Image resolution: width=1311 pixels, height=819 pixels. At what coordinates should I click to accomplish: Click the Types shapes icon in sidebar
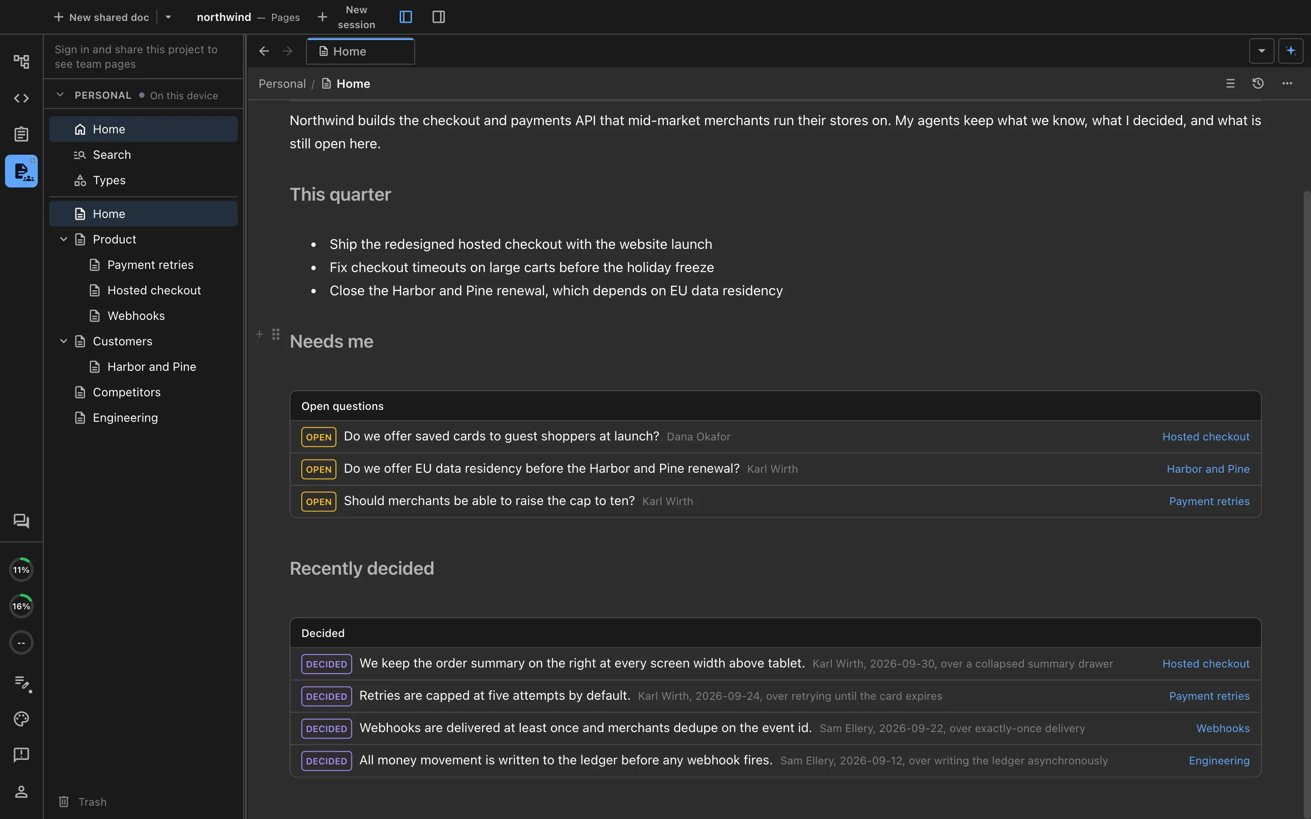click(80, 180)
